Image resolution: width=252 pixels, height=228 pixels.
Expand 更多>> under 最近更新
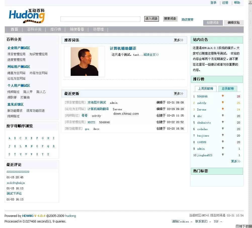coord(179,94)
